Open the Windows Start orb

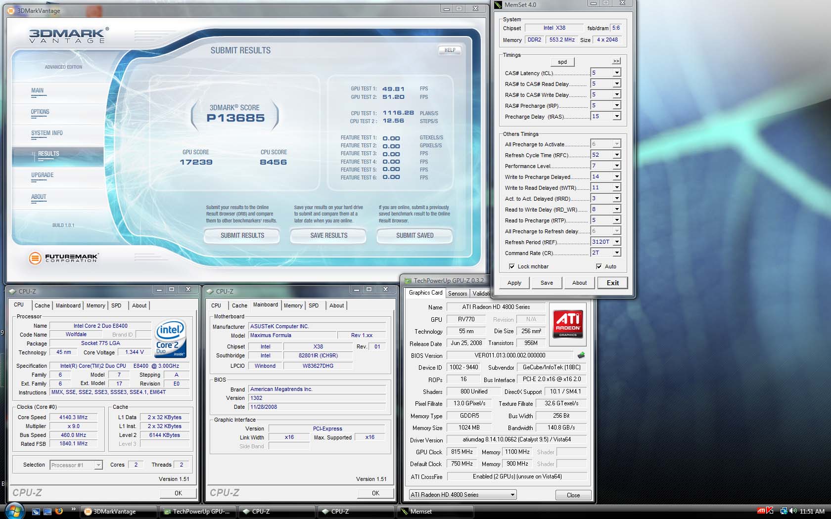click(15, 511)
